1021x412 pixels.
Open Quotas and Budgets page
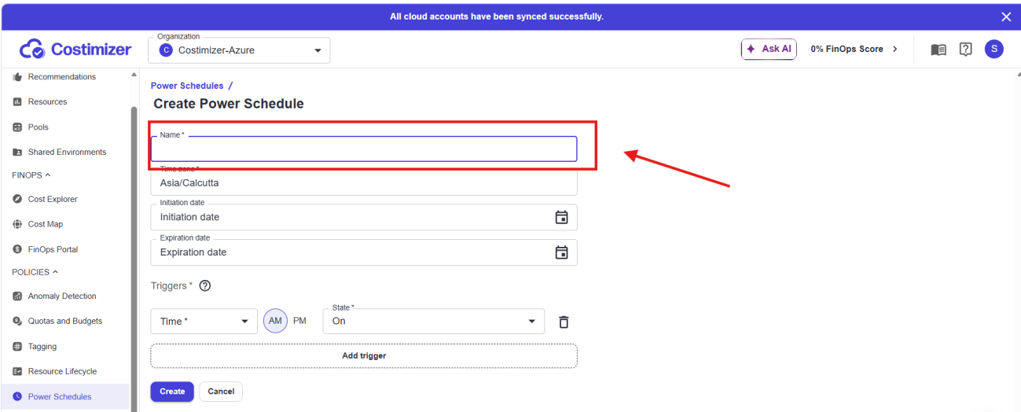[x=65, y=322]
